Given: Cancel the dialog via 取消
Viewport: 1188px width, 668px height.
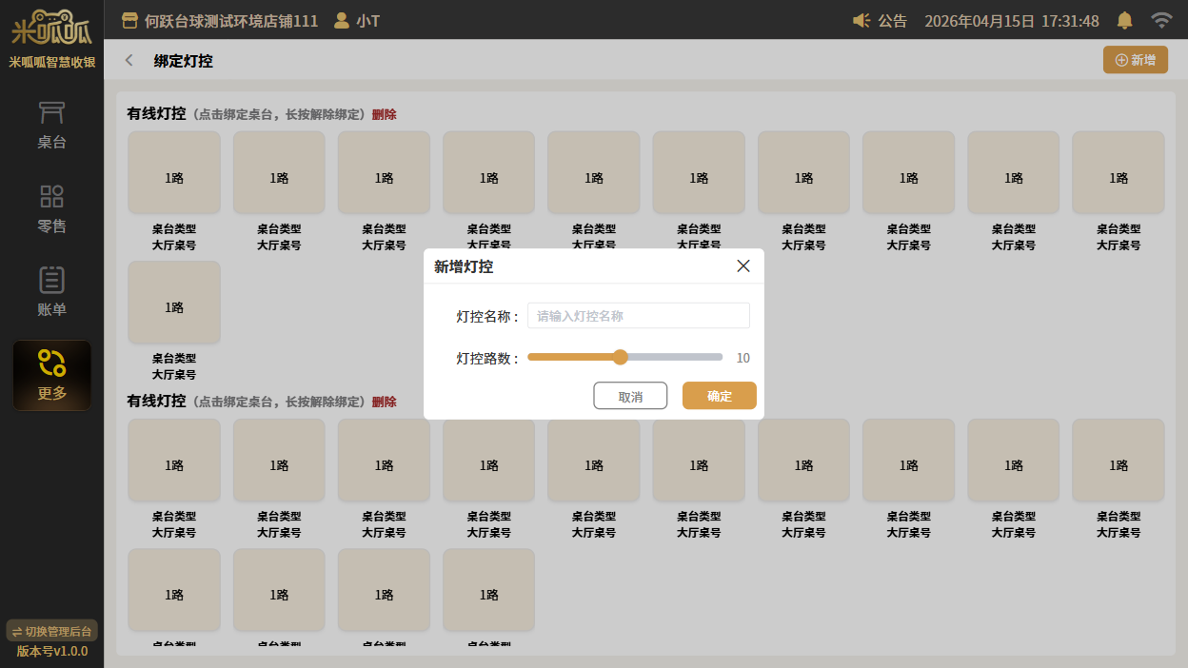Looking at the screenshot, I should 629,396.
